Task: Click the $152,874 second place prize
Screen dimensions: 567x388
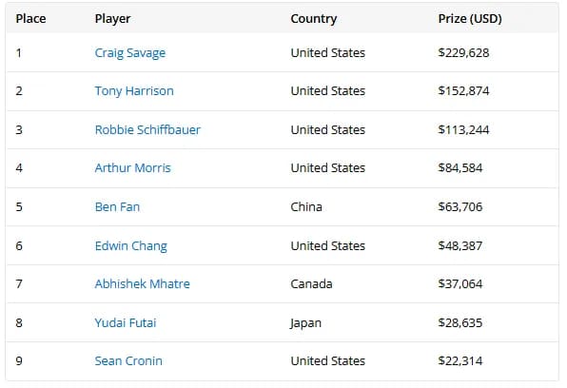Action: [463, 91]
